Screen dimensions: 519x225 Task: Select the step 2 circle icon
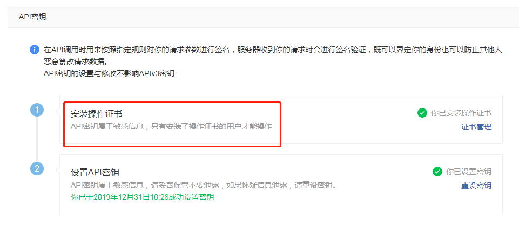coord(37,168)
